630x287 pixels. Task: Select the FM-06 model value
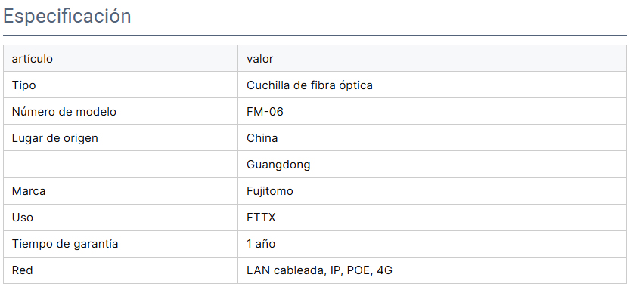coord(265,112)
